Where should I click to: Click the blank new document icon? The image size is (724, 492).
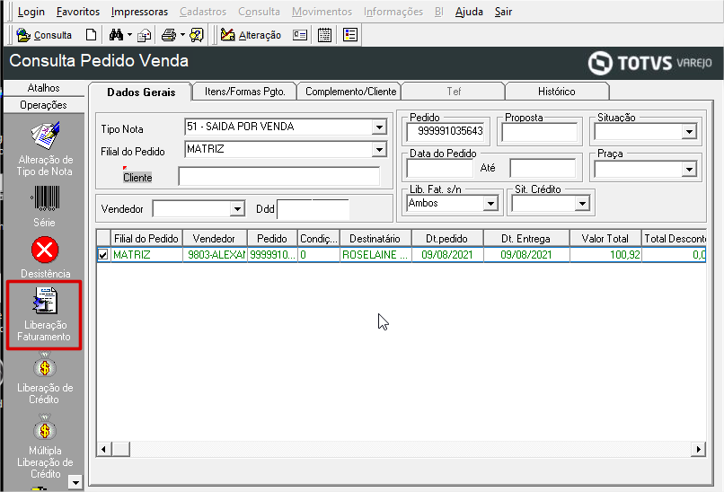[91, 35]
